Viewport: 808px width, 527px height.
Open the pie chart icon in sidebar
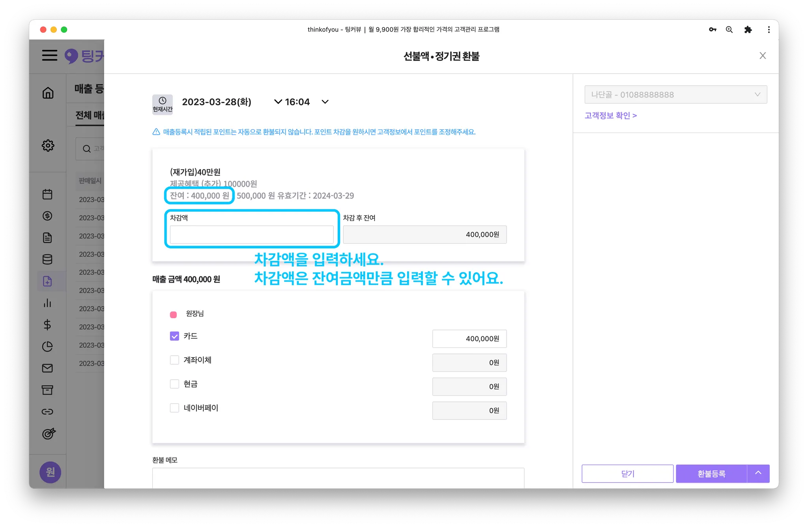[47, 347]
